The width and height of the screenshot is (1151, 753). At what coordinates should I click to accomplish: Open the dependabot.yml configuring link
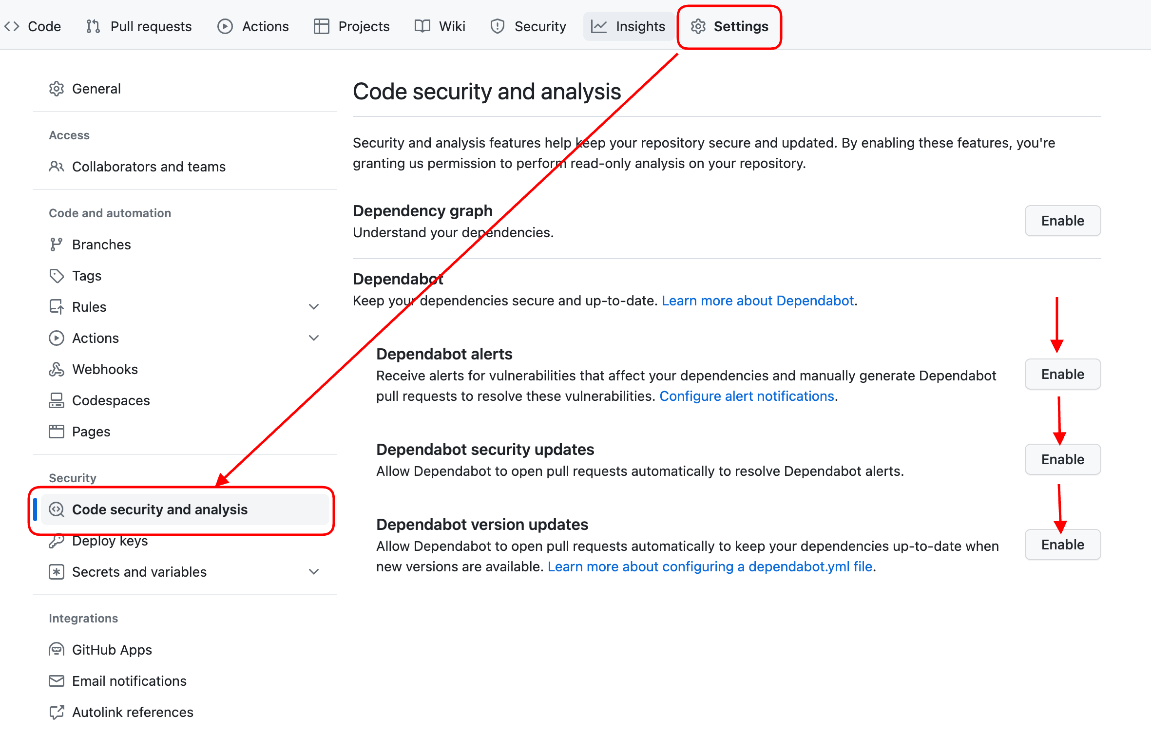[710, 566]
